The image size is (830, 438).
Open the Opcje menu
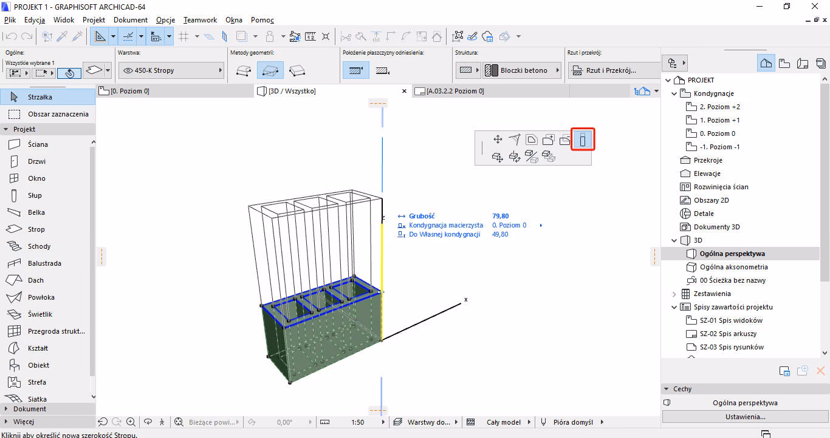(165, 20)
